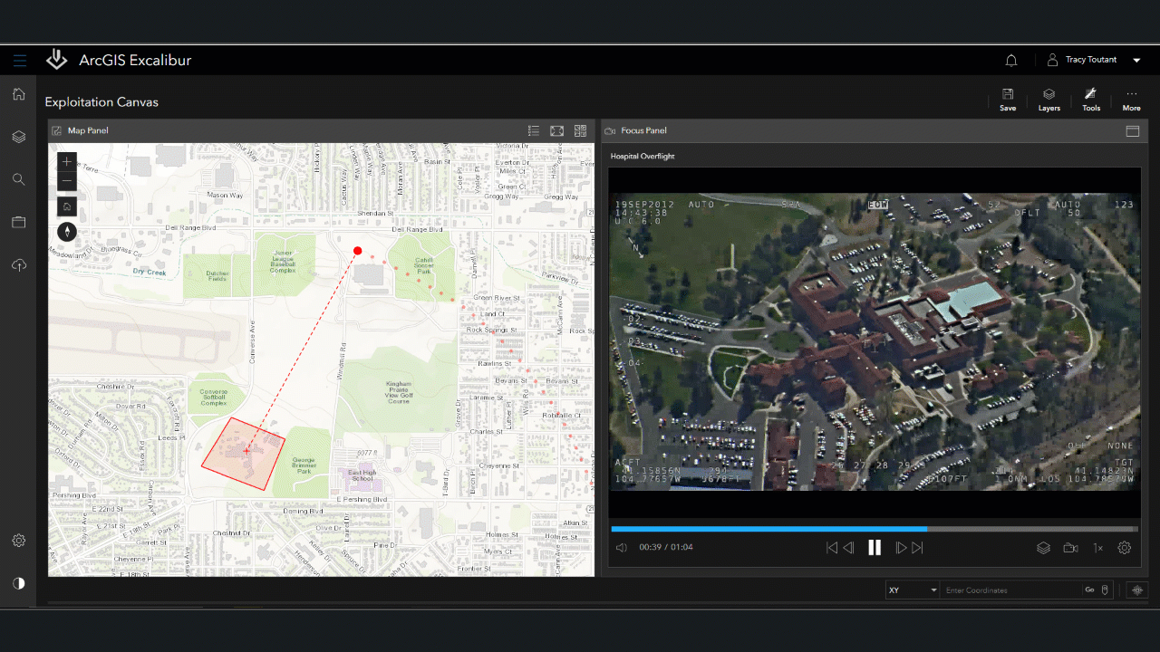The width and height of the screenshot is (1160, 652).
Task: Jump to the start of the video
Action: point(832,548)
